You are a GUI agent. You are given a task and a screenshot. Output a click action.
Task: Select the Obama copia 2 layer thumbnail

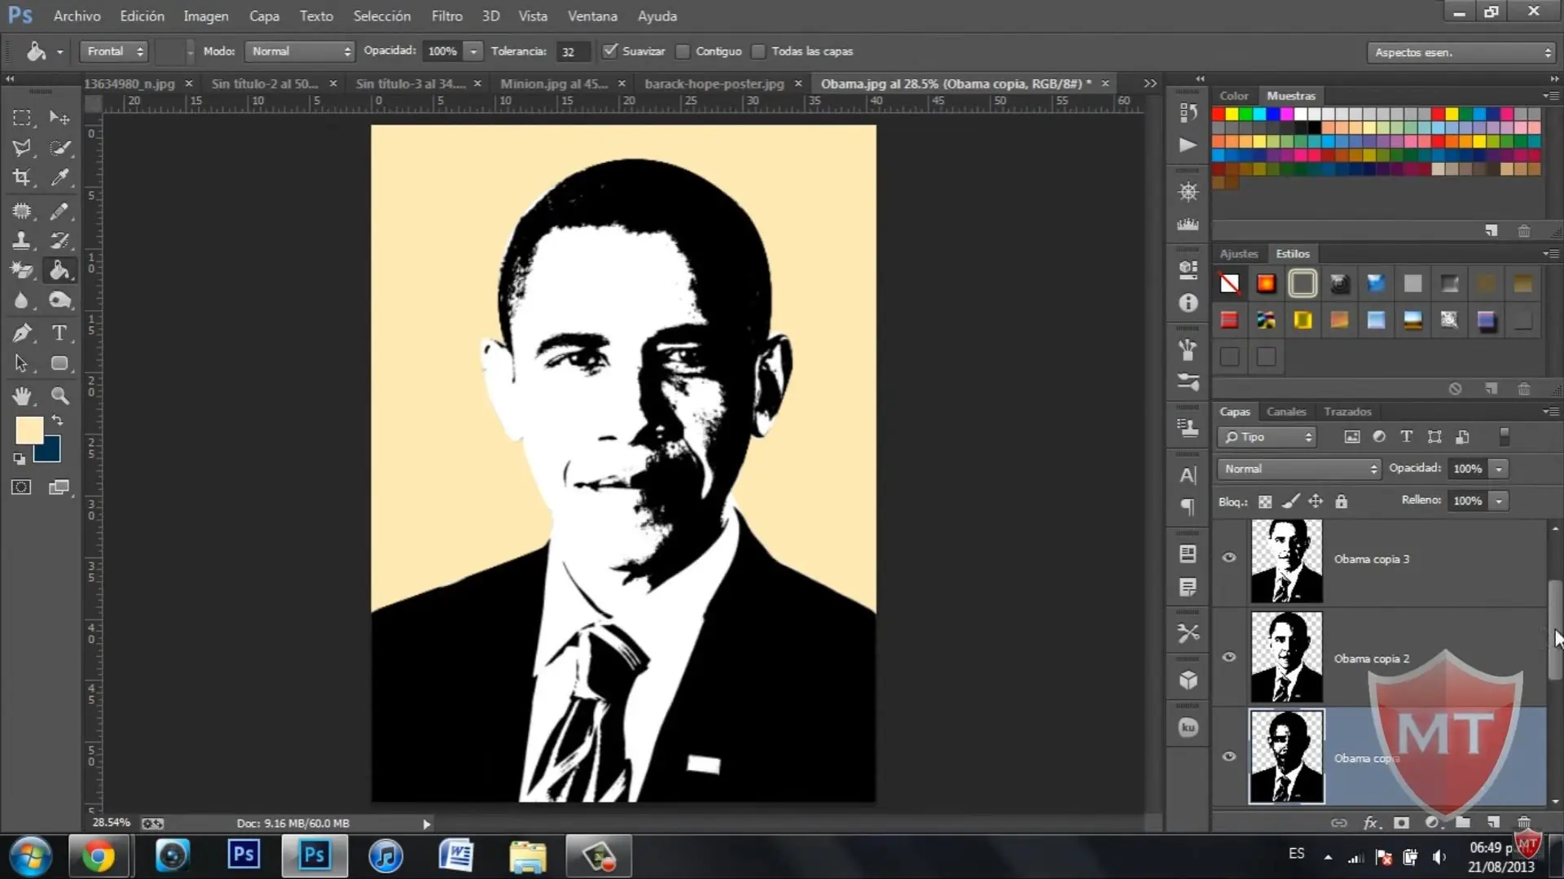(1286, 658)
